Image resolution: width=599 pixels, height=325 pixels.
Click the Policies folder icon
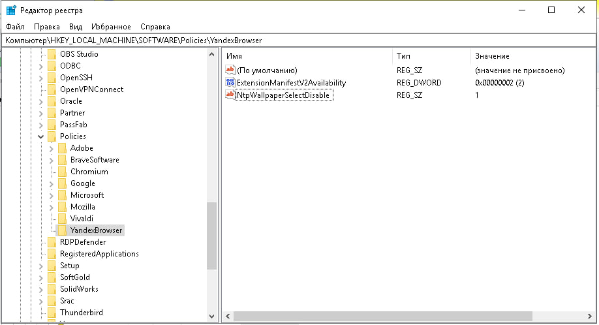(52, 136)
